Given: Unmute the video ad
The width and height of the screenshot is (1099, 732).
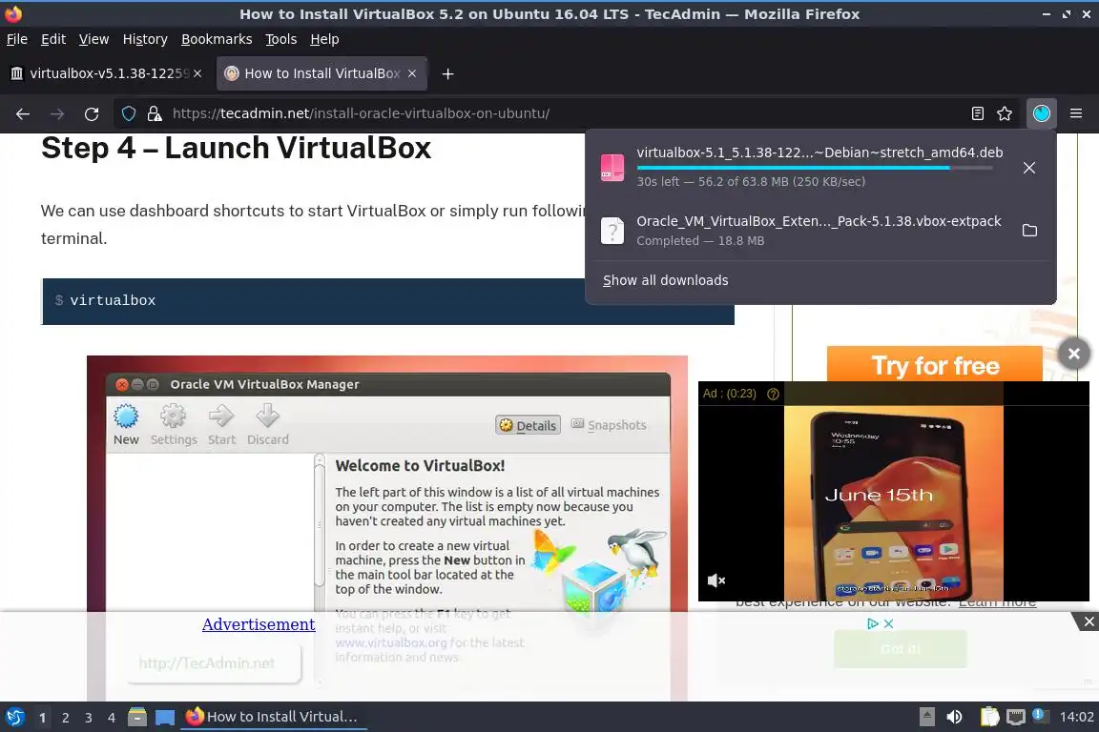Looking at the screenshot, I should (716, 580).
